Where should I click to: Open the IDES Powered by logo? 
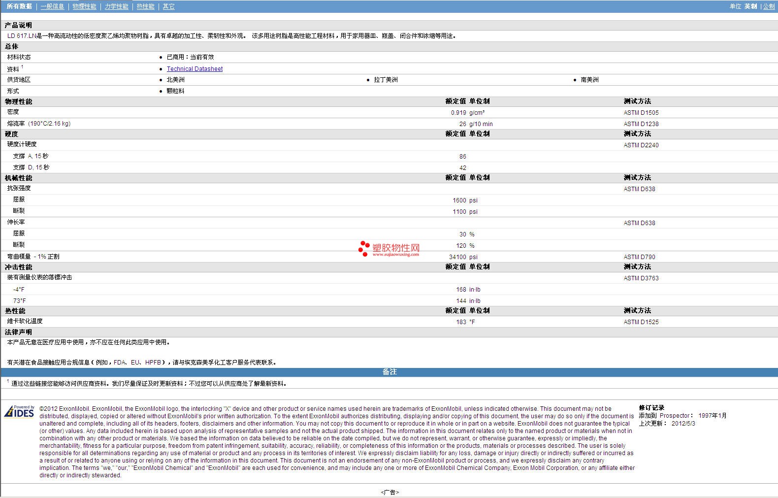(19, 412)
